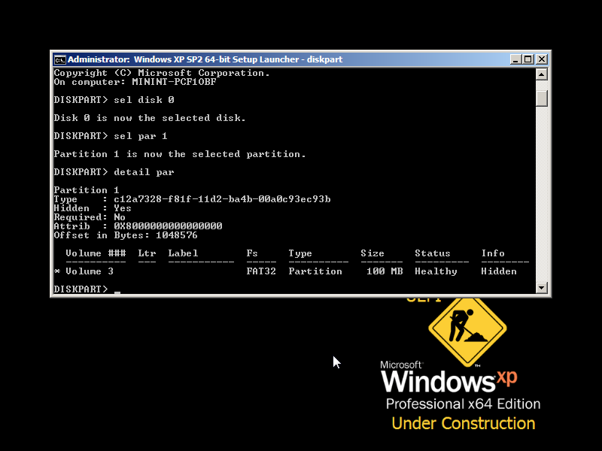Click the 'Hidden : Yes' detail line
This screenshot has height=451, width=602.
(x=93, y=208)
